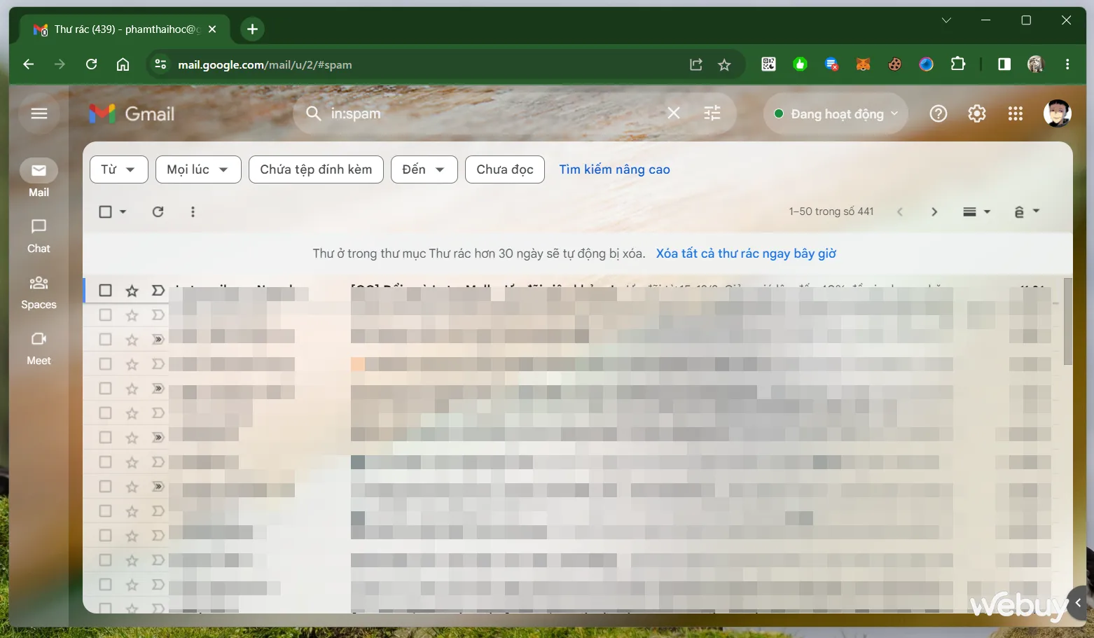1094x638 pixels.
Task: Star the first email in the list
Action: click(132, 291)
